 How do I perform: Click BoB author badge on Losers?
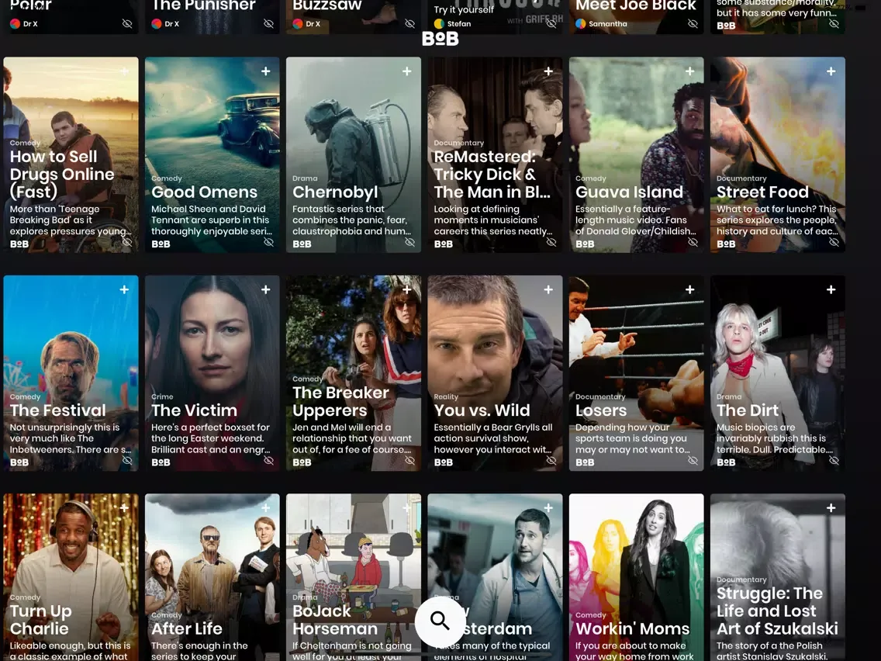585,462
